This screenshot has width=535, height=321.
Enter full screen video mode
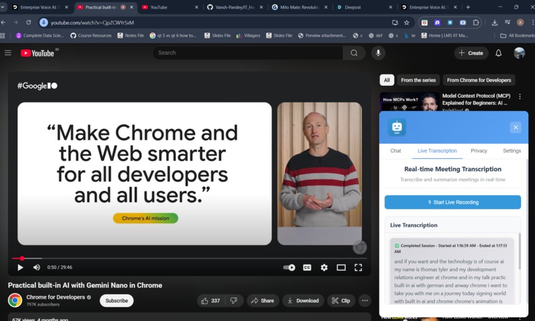click(x=358, y=267)
